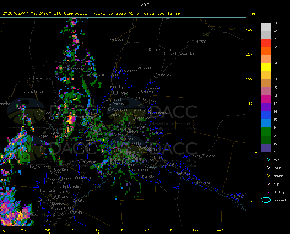This screenshot has width=290, height=234.
Task: Click the Catitas place label
Action: point(184,173)
